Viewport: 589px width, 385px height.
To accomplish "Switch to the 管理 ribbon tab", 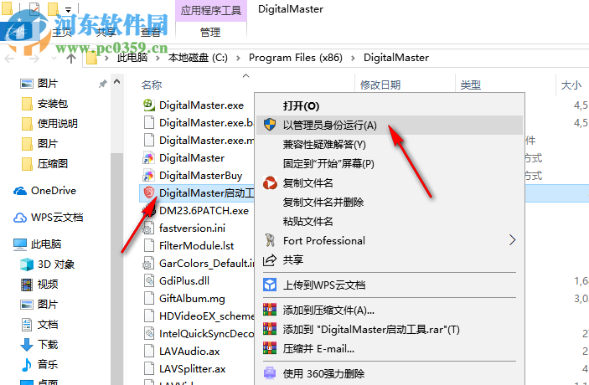I will [x=210, y=33].
